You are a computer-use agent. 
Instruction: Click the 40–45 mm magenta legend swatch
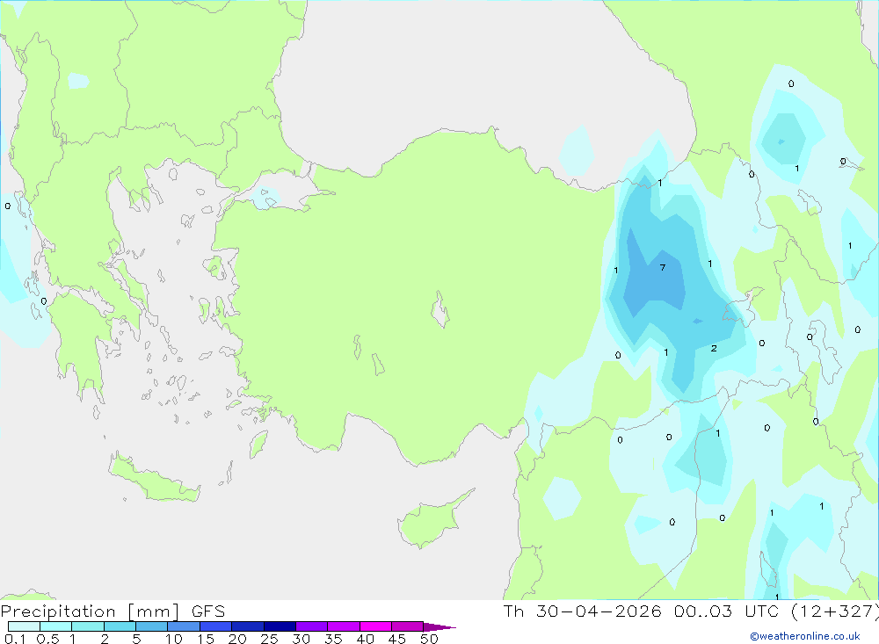(375, 626)
